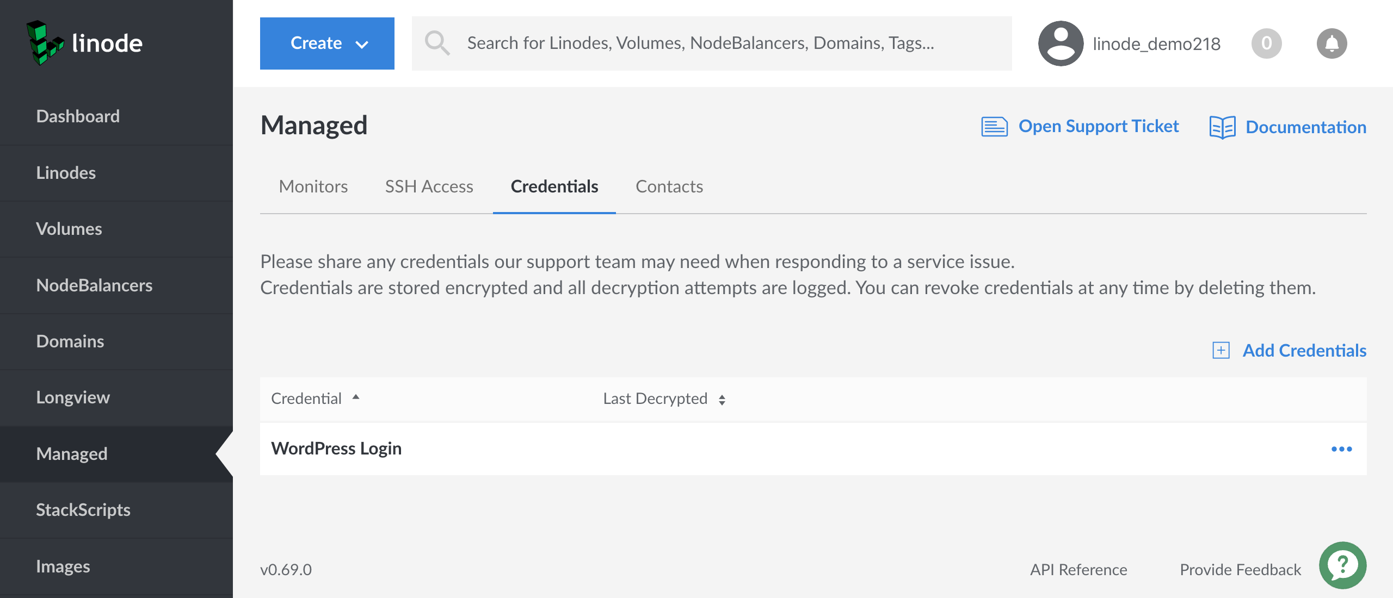Go to StackScripts in the sidebar

click(83, 510)
